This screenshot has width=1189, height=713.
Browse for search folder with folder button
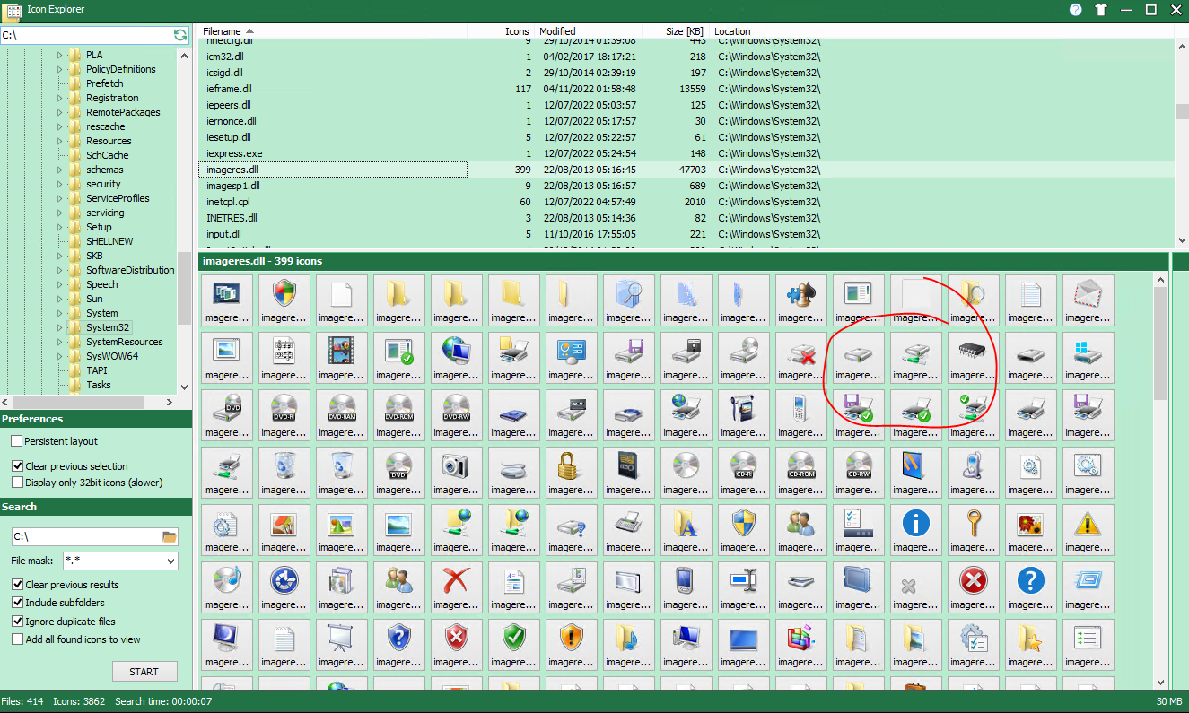170,536
